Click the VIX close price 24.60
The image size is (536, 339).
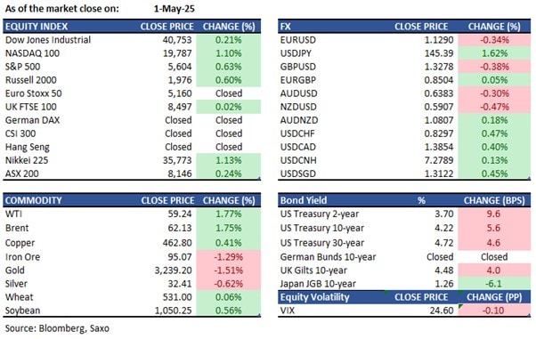[x=442, y=311]
